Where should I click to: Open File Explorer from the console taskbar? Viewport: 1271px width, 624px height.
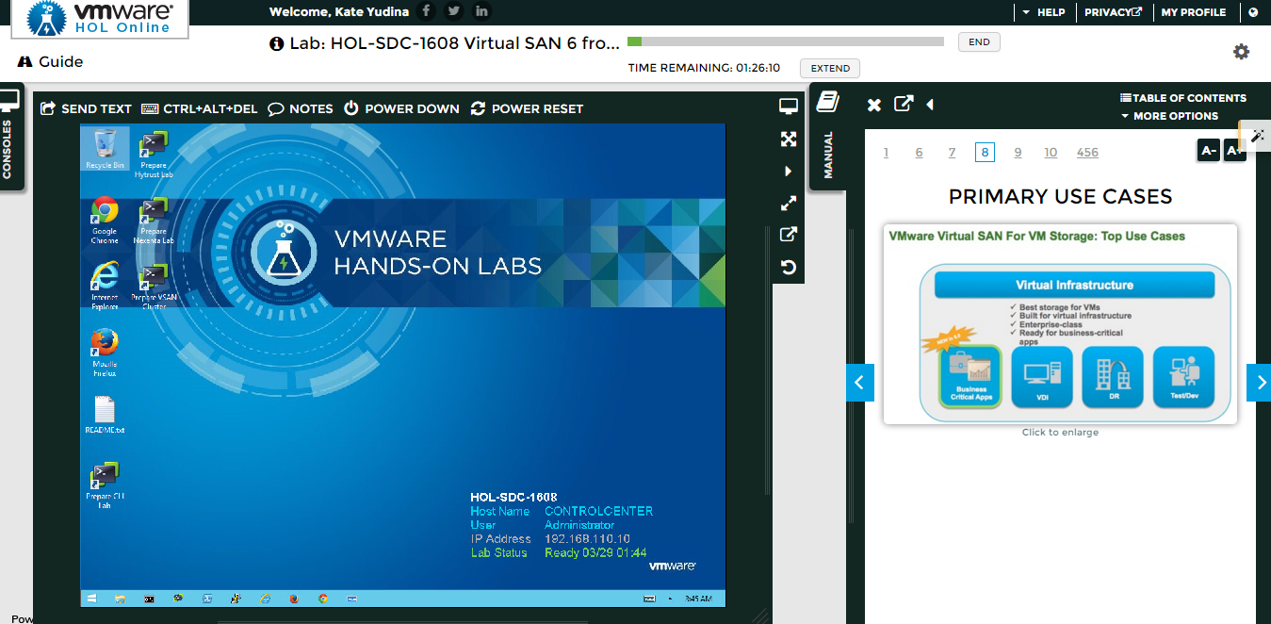[121, 598]
